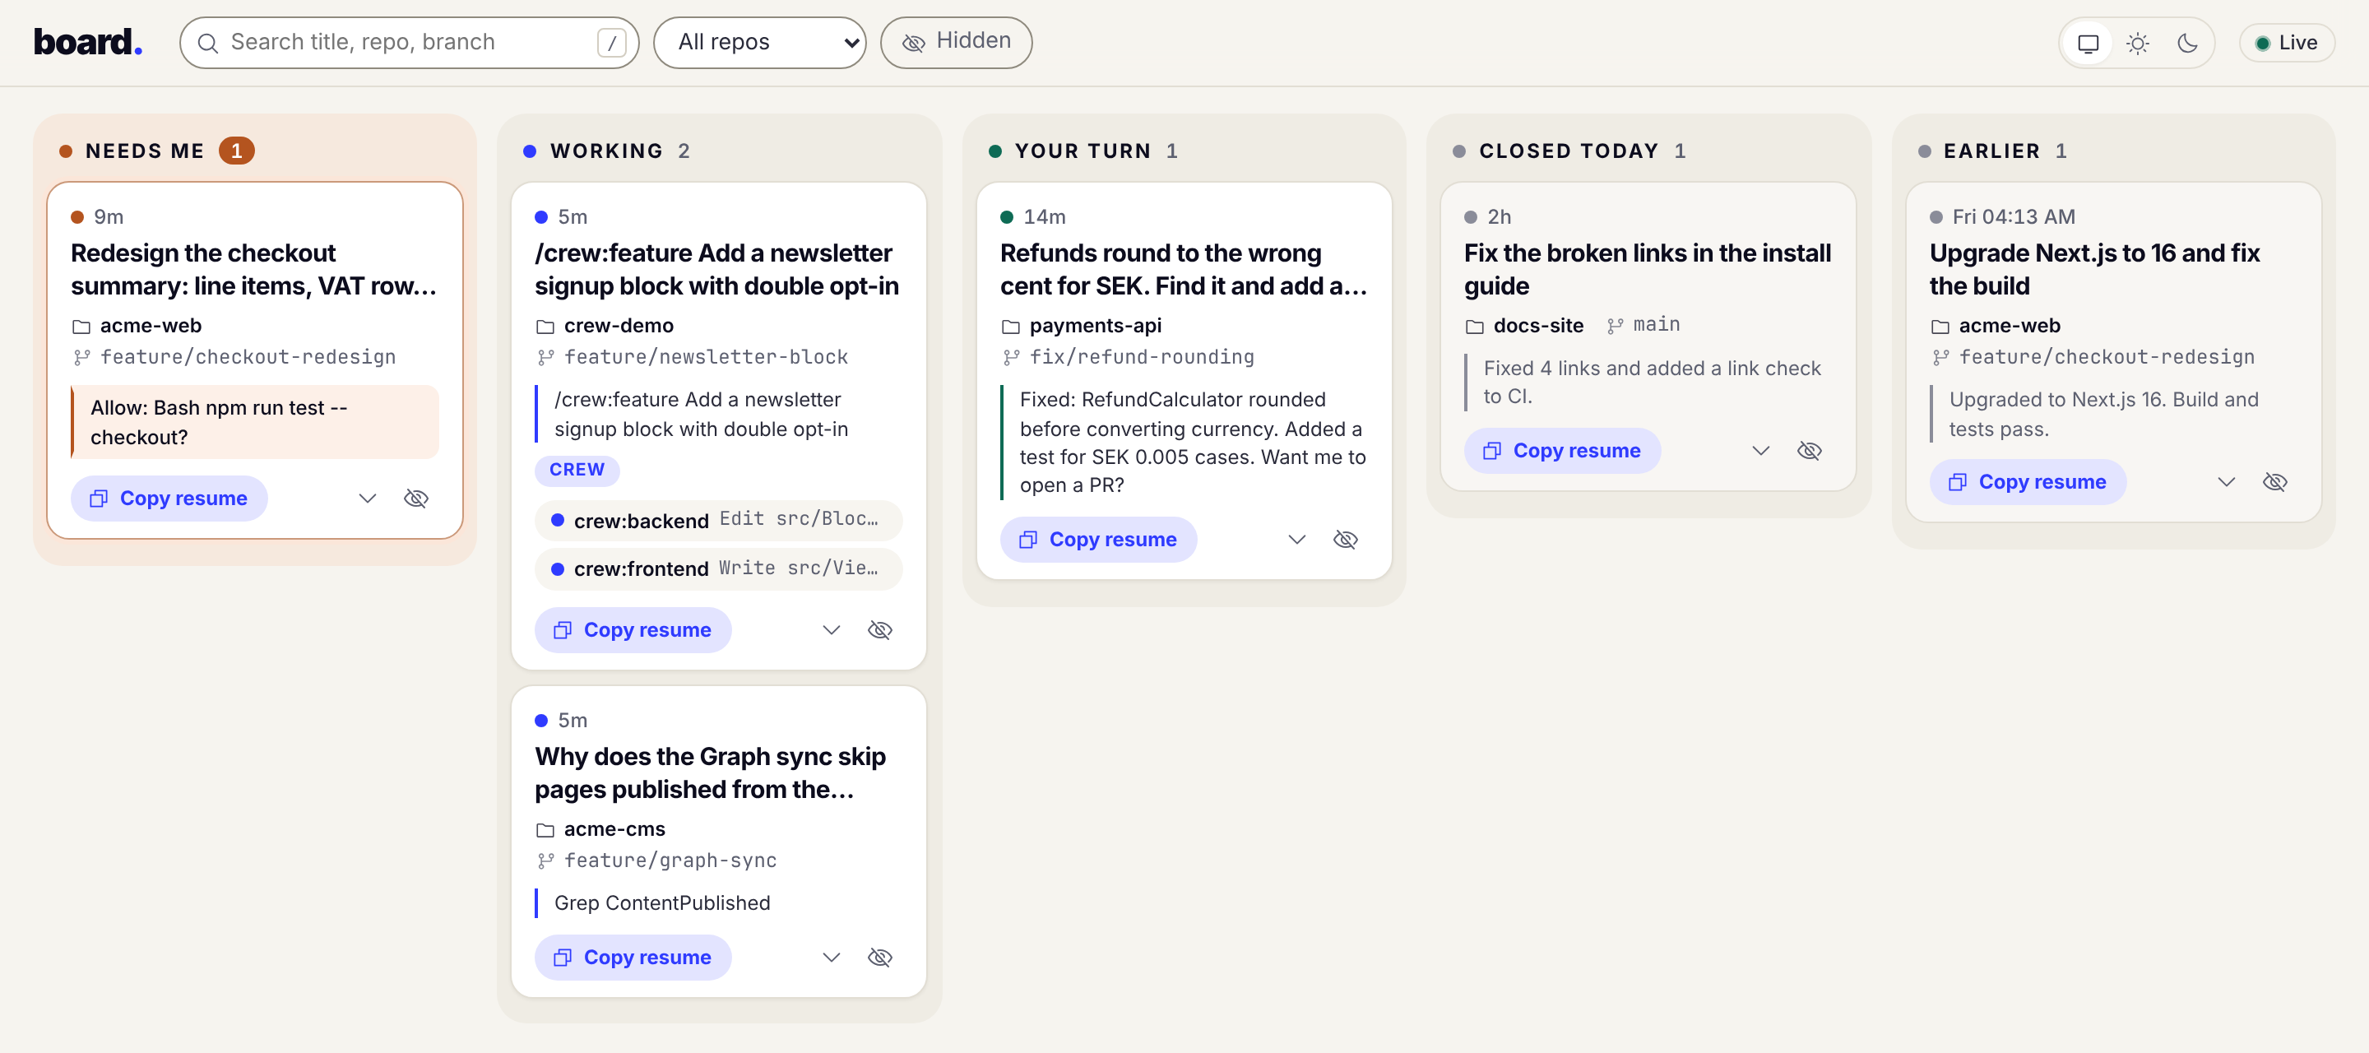Hide the newsletter signup block card

point(879,630)
